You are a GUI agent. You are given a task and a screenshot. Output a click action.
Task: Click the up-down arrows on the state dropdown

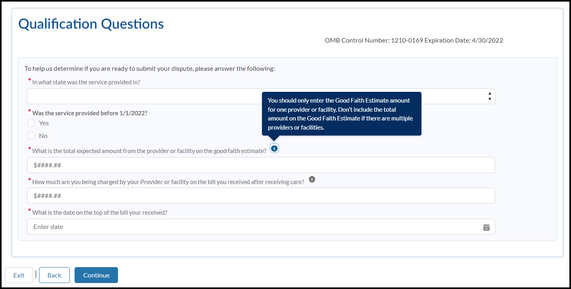(489, 96)
